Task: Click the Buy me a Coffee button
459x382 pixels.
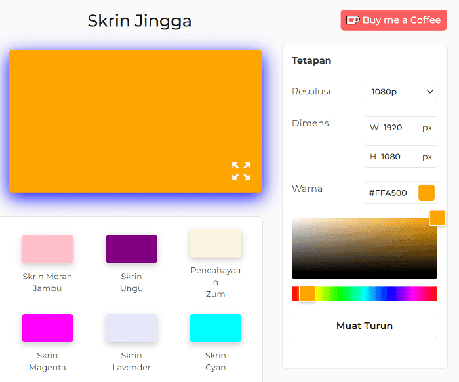Action: pyautogui.click(x=393, y=20)
